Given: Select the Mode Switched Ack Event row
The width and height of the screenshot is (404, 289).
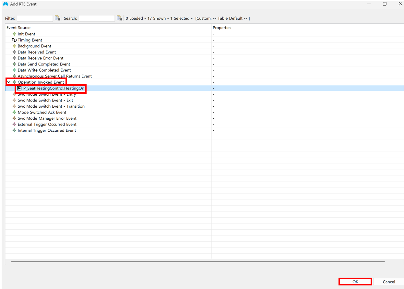Looking at the screenshot, I should pyautogui.click(x=205, y=112).
